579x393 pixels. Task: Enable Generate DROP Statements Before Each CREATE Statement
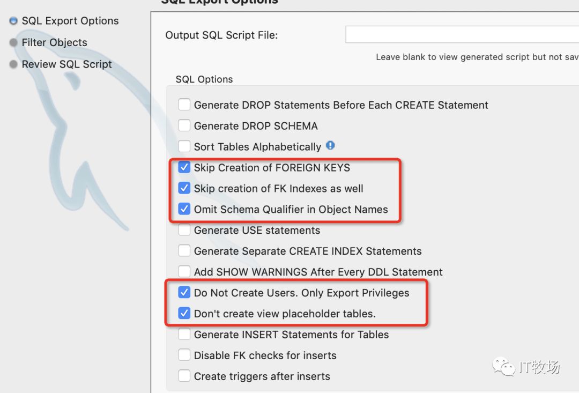[x=184, y=105]
